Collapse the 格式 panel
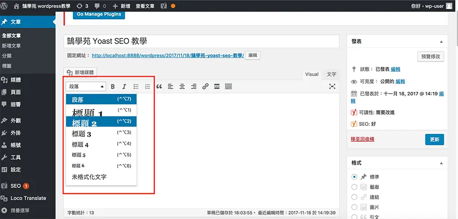The image size is (458, 219). point(441,163)
